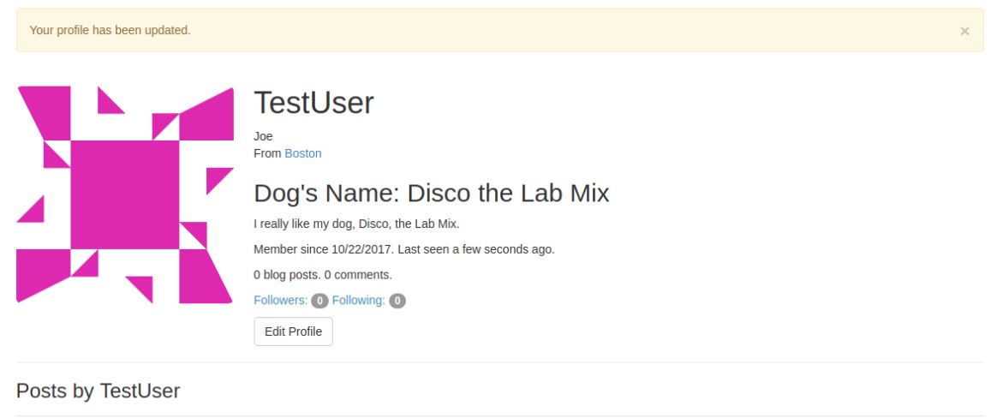
Task: Open the Following list link
Action: [x=358, y=300]
